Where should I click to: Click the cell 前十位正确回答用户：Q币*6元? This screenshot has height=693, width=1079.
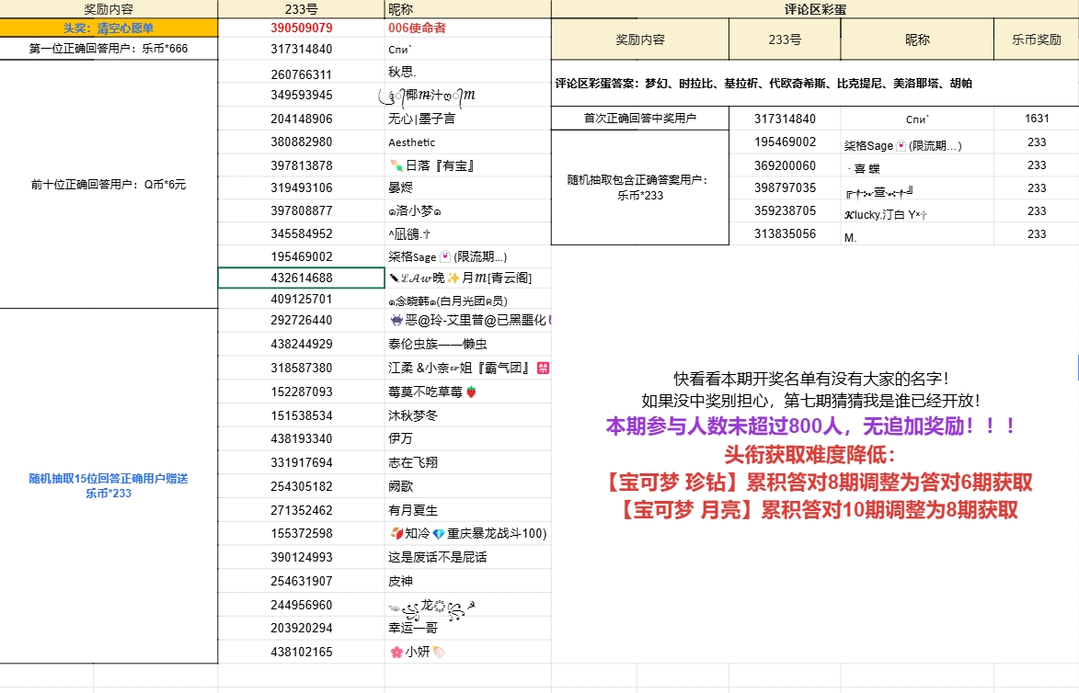point(109,184)
